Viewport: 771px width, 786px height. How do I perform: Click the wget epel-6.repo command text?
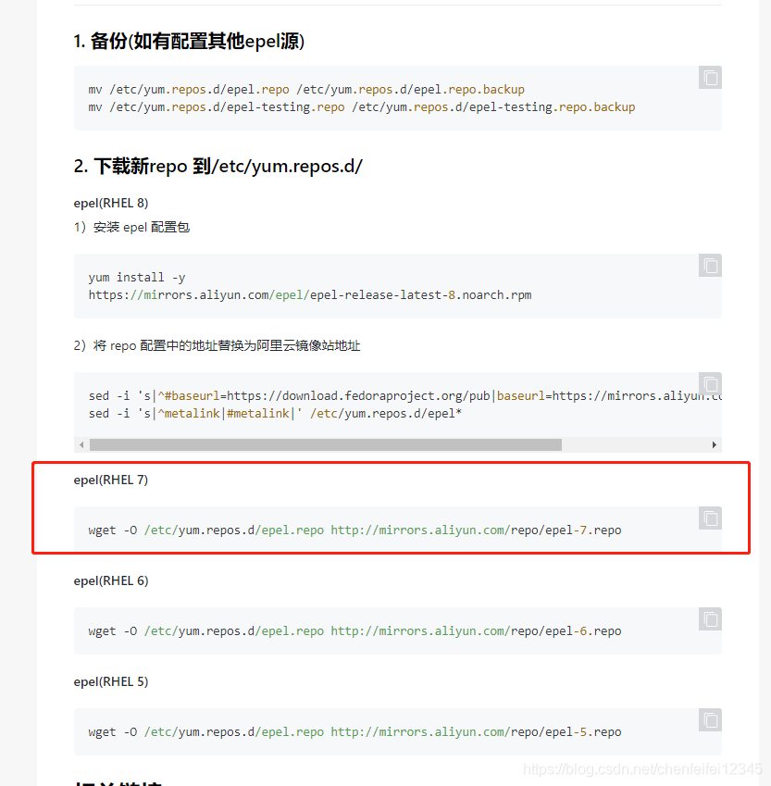[x=354, y=630]
